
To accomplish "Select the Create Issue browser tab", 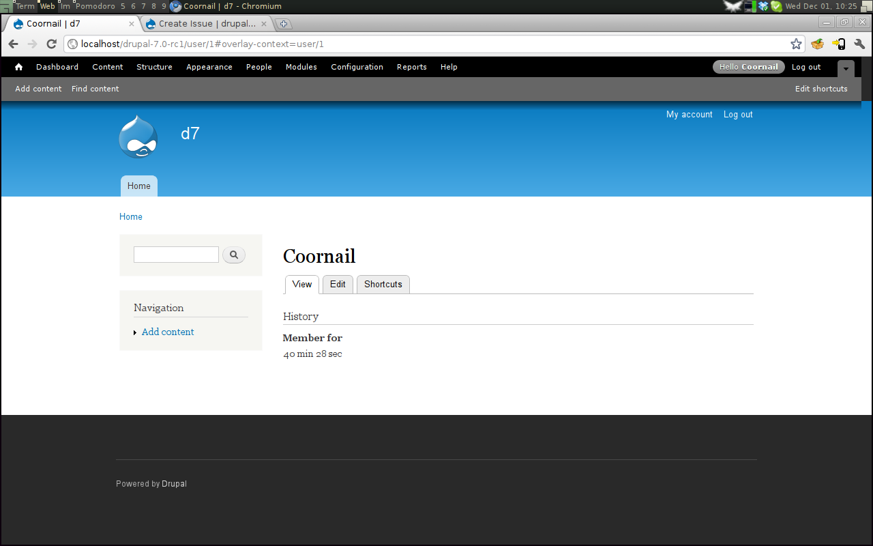I will [x=201, y=23].
